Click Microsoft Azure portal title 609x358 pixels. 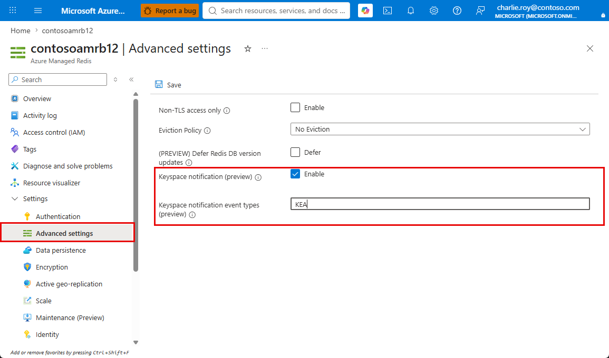(93, 11)
